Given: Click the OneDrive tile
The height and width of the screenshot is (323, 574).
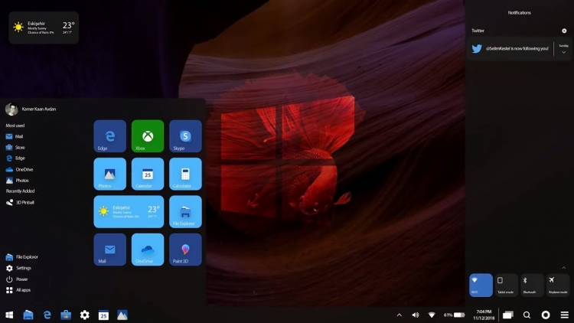Looking at the screenshot, I should point(148,250).
